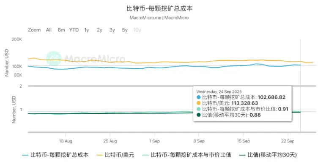Image resolution: width=326 pixels, height=164 pixels.
Task: Click the 18 Aug date axis label
Action: (x=66, y=141)
